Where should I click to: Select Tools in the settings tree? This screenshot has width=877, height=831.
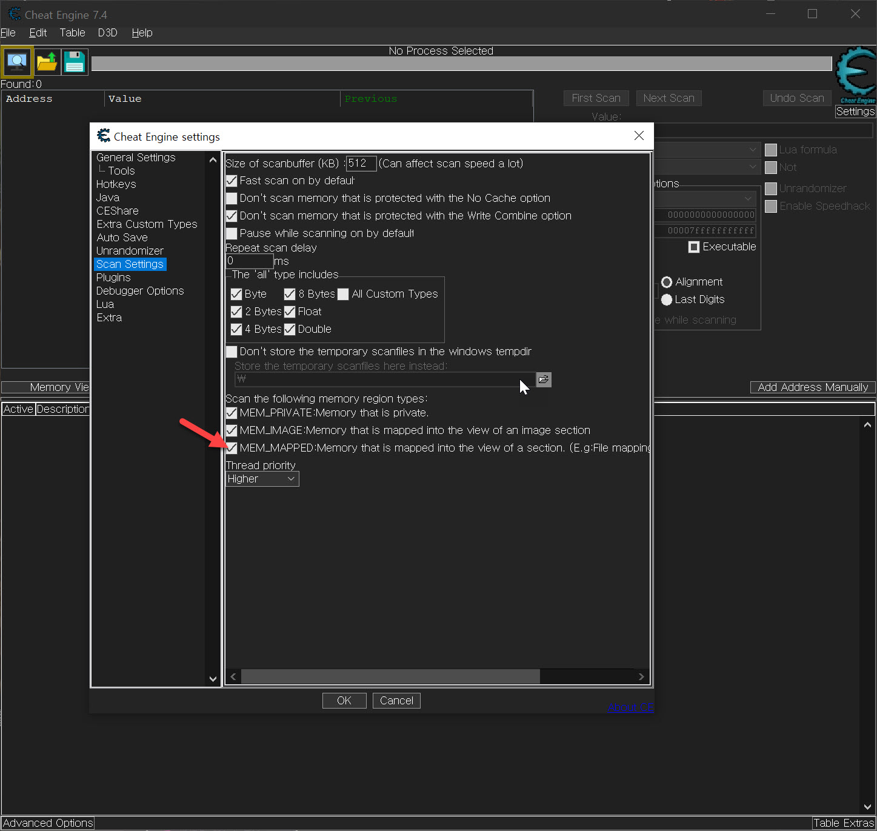pyautogui.click(x=121, y=171)
